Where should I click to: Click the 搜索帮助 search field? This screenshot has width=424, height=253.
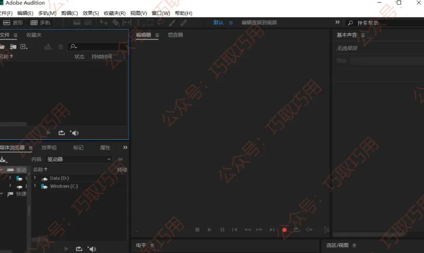(385, 23)
